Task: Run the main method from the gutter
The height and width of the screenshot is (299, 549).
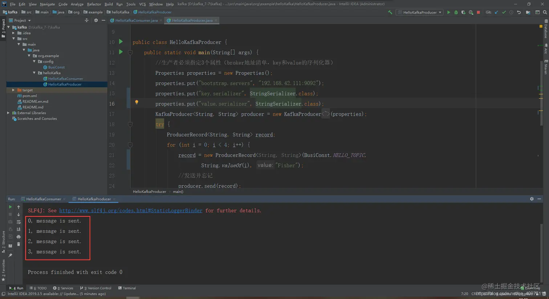Action: pyautogui.click(x=121, y=52)
